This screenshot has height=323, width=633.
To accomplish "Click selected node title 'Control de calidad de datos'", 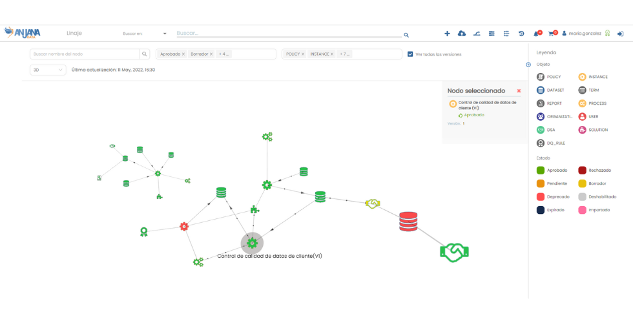I will (x=486, y=105).
